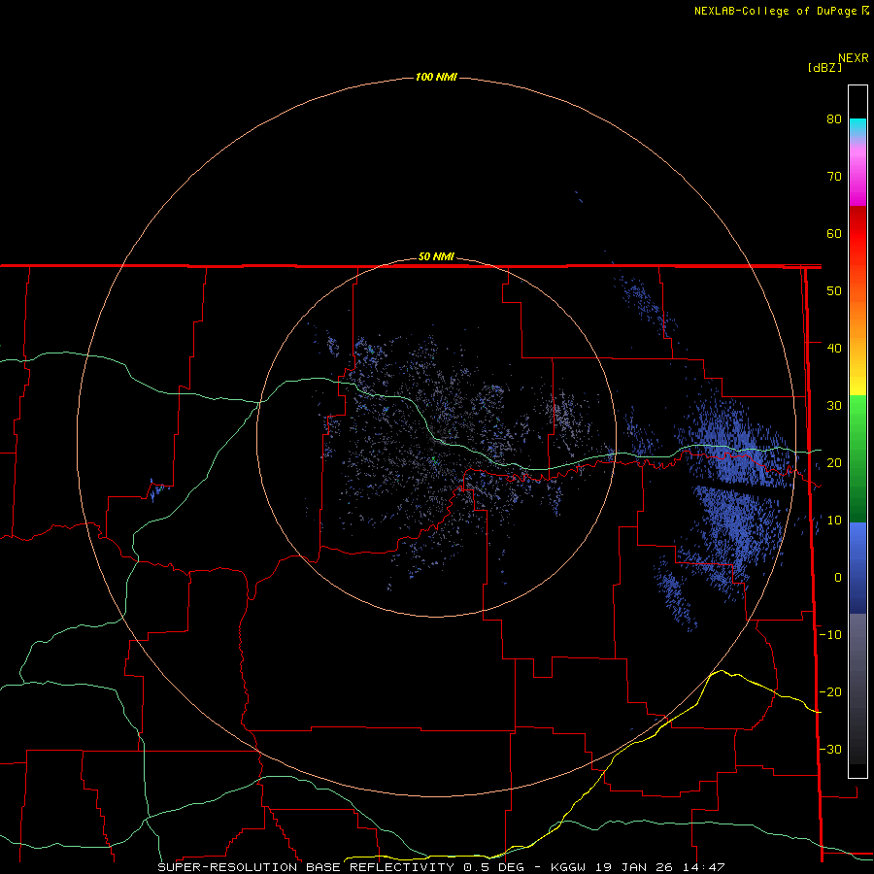Click the 80 value on the dBZ scale
Screen dimensions: 874x874
click(834, 119)
